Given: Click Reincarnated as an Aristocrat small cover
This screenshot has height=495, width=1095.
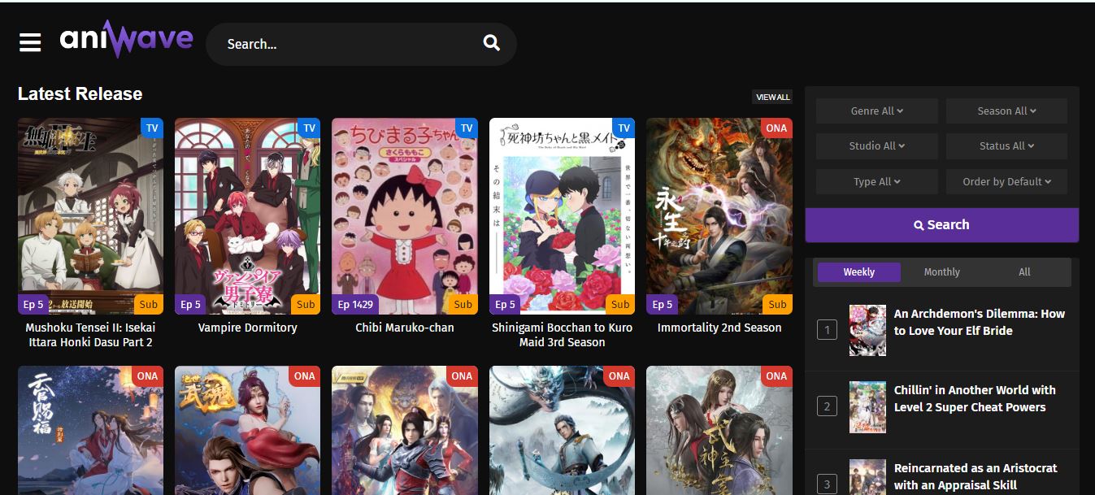Looking at the screenshot, I should pyautogui.click(x=867, y=477).
